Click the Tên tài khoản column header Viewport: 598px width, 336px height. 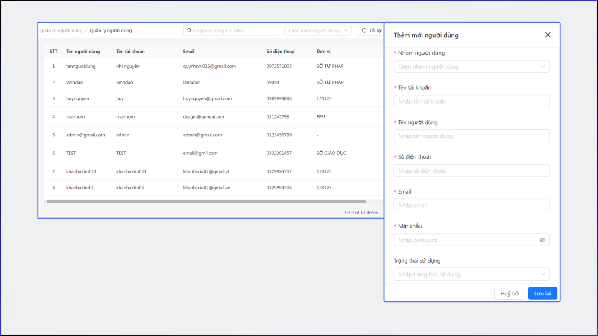pos(130,52)
